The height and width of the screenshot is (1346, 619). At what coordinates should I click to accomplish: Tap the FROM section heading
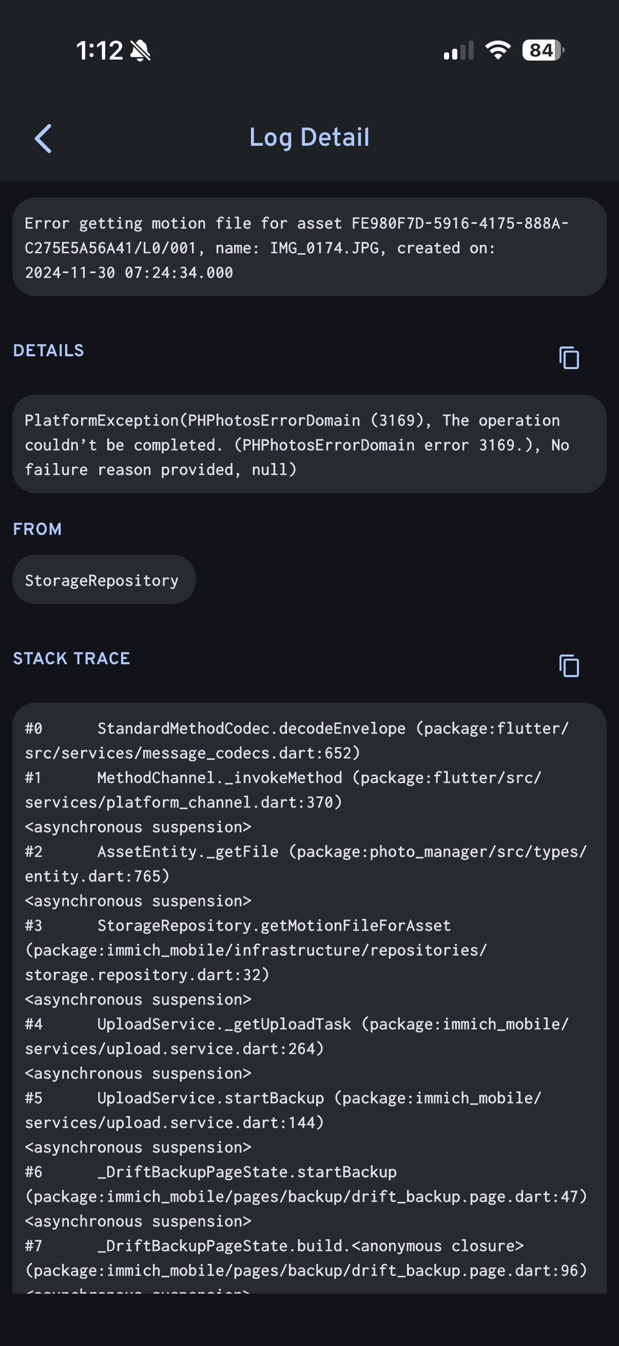37,529
